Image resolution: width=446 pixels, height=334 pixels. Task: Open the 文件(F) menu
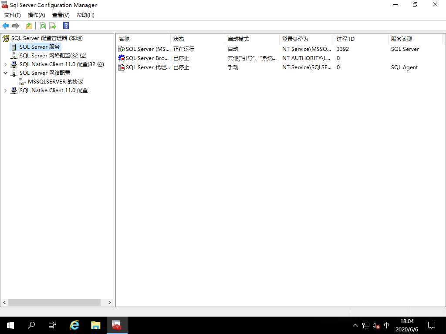13,15
